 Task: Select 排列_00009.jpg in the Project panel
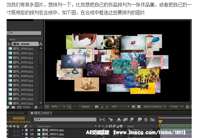[23, 90]
